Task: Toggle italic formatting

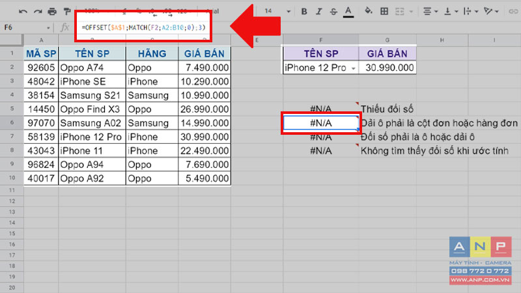Action: 318,12
